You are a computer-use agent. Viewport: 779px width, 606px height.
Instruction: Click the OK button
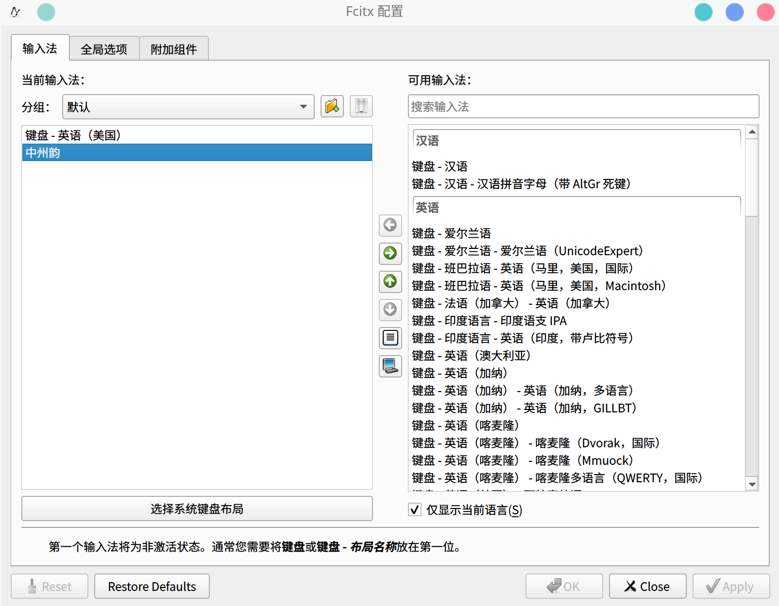pos(564,586)
